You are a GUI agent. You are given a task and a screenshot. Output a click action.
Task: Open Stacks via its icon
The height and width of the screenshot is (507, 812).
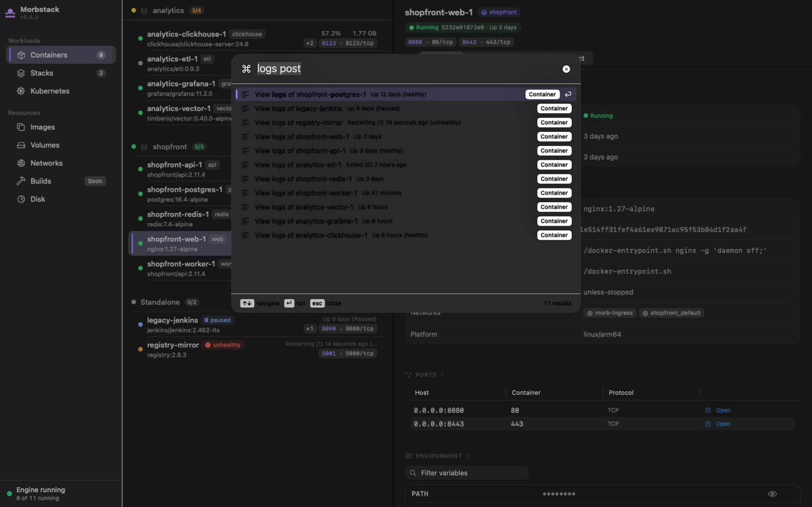[x=21, y=73]
